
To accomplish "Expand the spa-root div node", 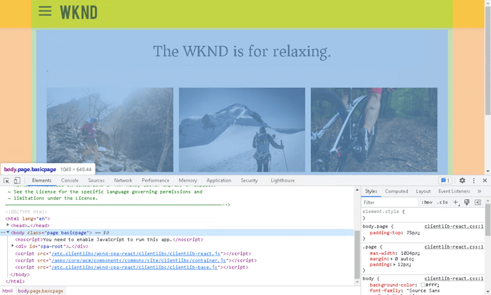I will 13,246.
